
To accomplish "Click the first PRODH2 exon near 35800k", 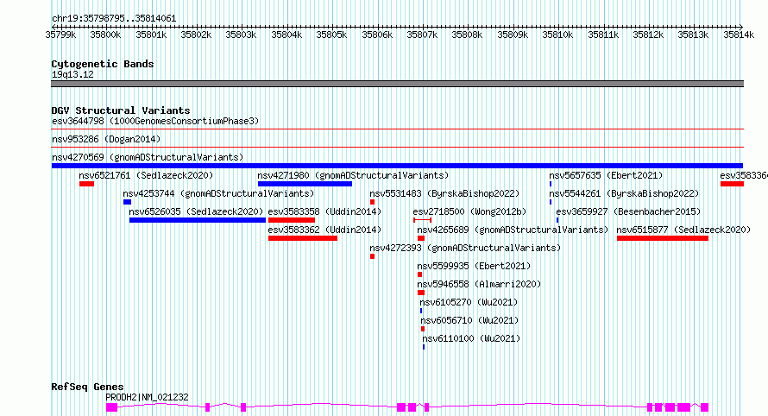I will pyautogui.click(x=111, y=407).
